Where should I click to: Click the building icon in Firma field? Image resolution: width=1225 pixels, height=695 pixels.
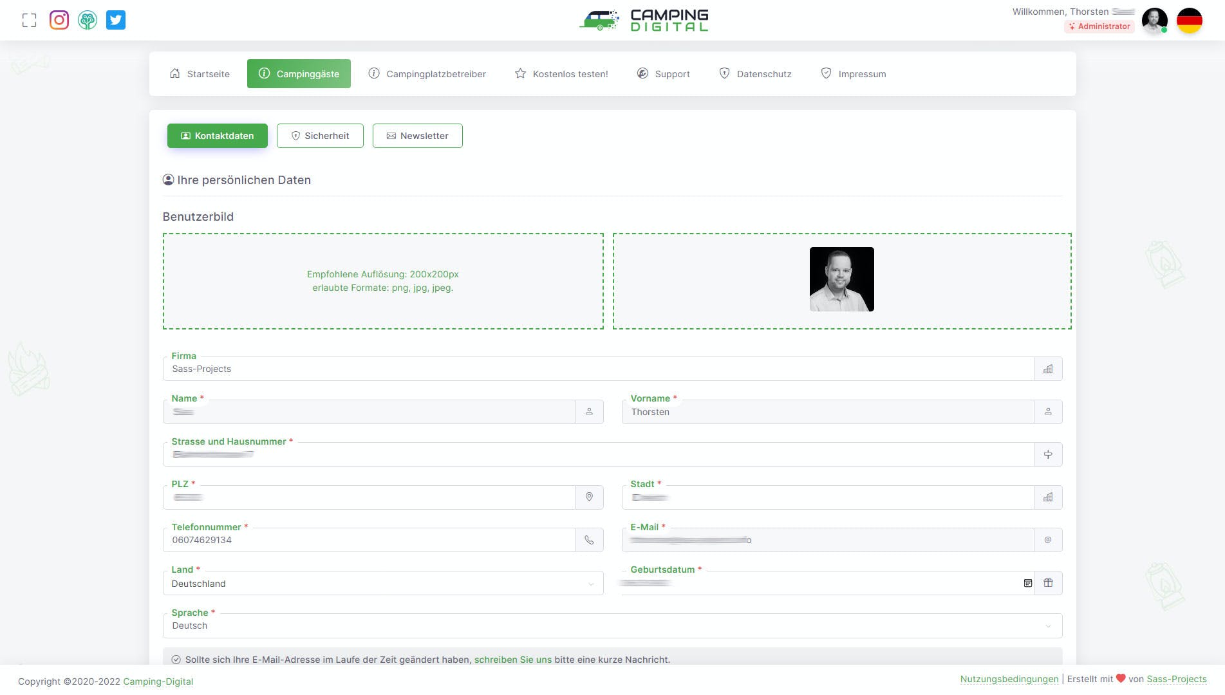(x=1048, y=369)
